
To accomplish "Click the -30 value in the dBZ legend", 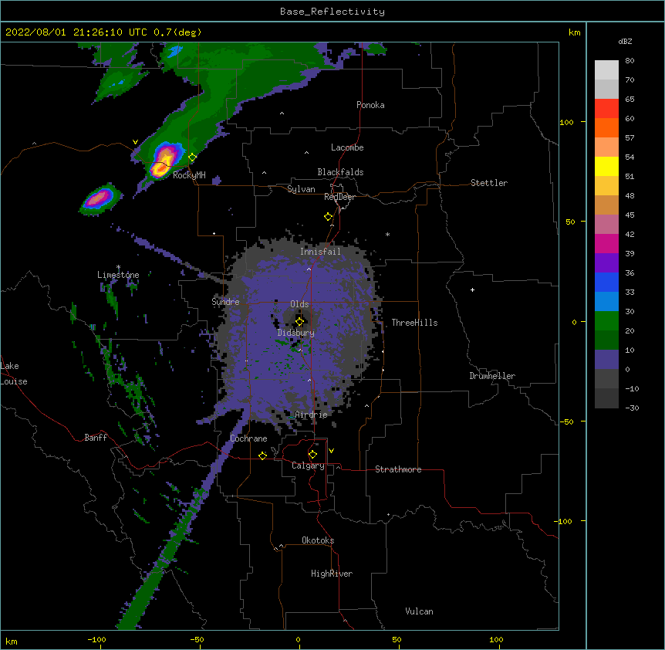I will click(x=632, y=408).
